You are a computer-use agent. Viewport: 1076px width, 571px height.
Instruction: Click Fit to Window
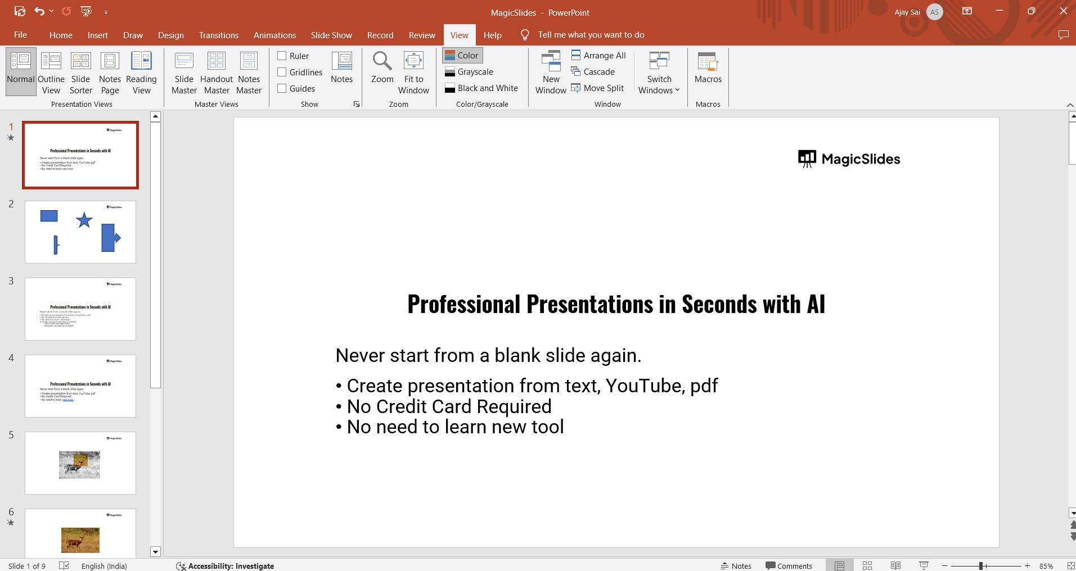pyautogui.click(x=413, y=72)
